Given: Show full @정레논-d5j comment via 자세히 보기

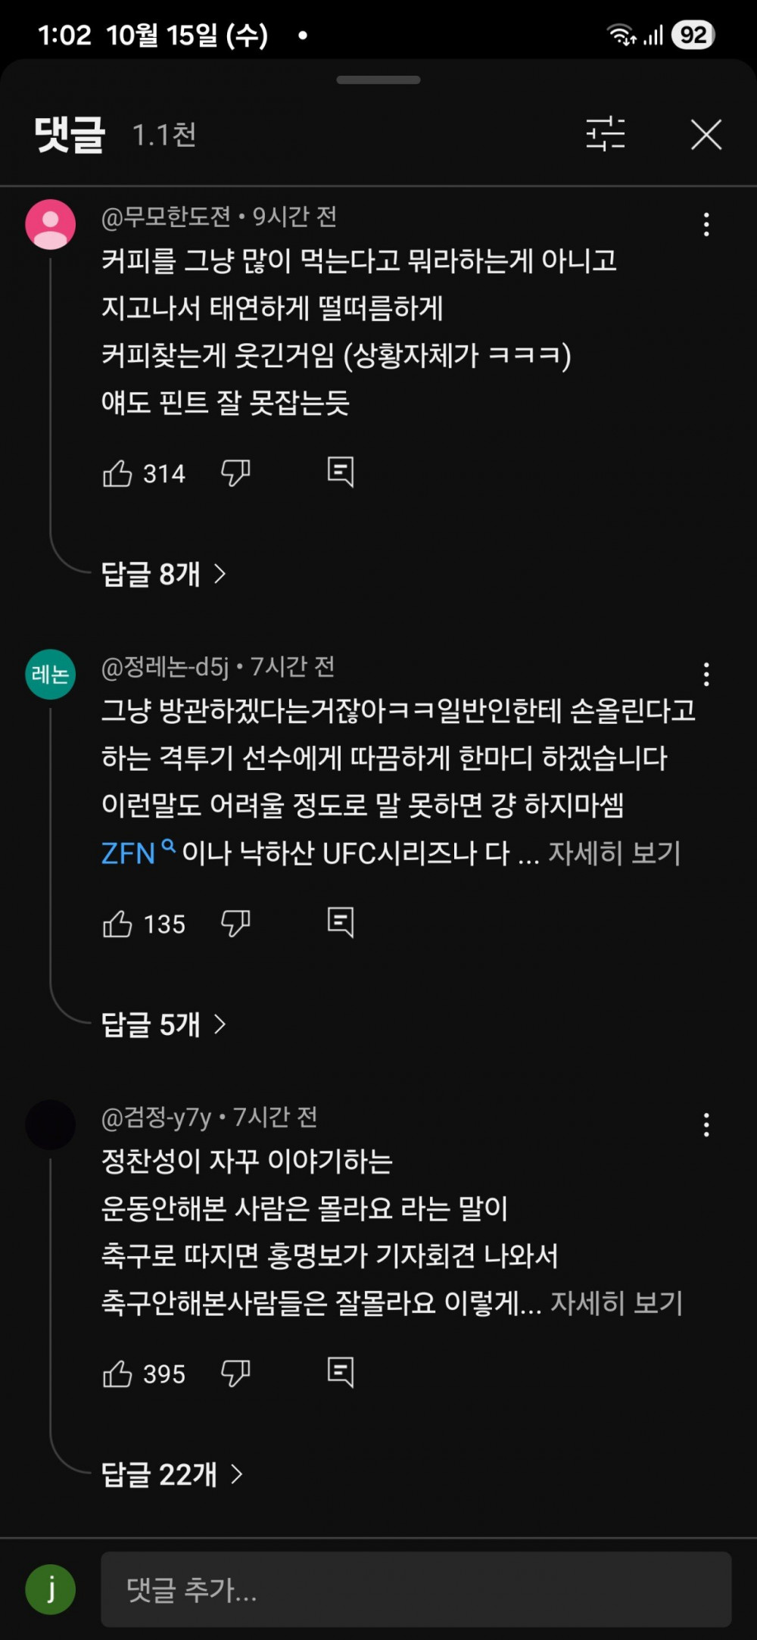Looking at the screenshot, I should (614, 853).
